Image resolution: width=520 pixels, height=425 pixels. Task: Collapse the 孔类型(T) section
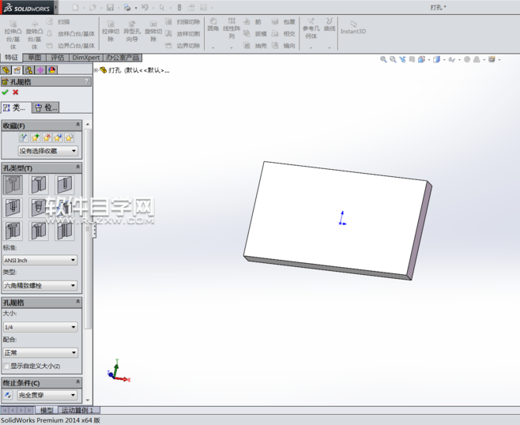tap(78, 167)
